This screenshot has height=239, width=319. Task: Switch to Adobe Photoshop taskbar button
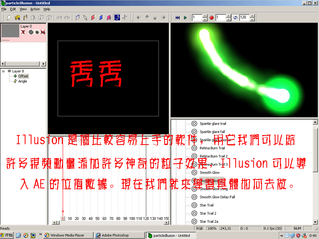pos(120,235)
